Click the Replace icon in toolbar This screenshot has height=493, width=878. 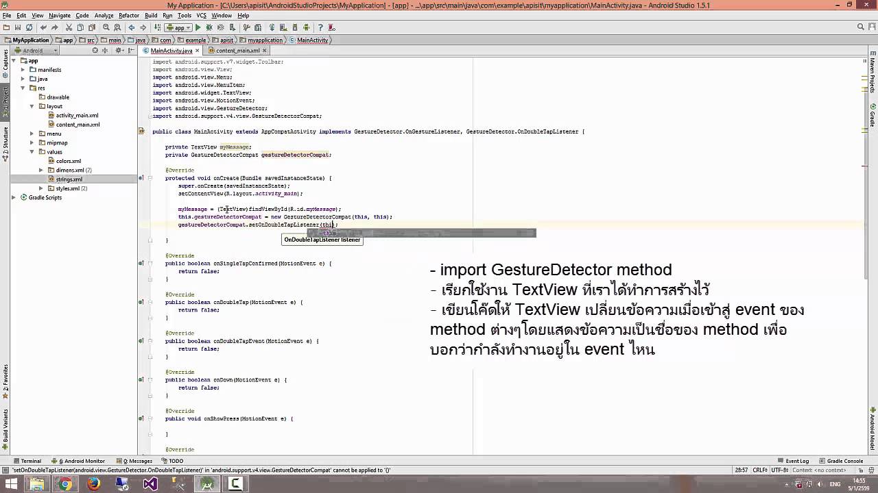pyautogui.click(x=117, y=27)
